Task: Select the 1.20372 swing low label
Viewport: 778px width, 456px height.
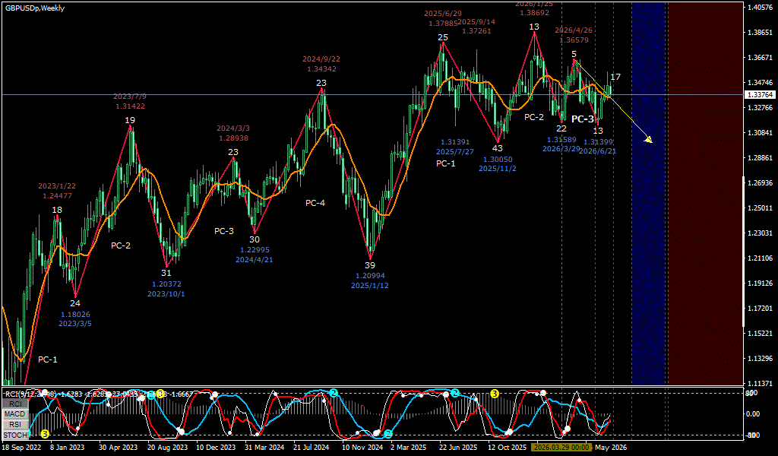Action: click(x=166, y=283)
